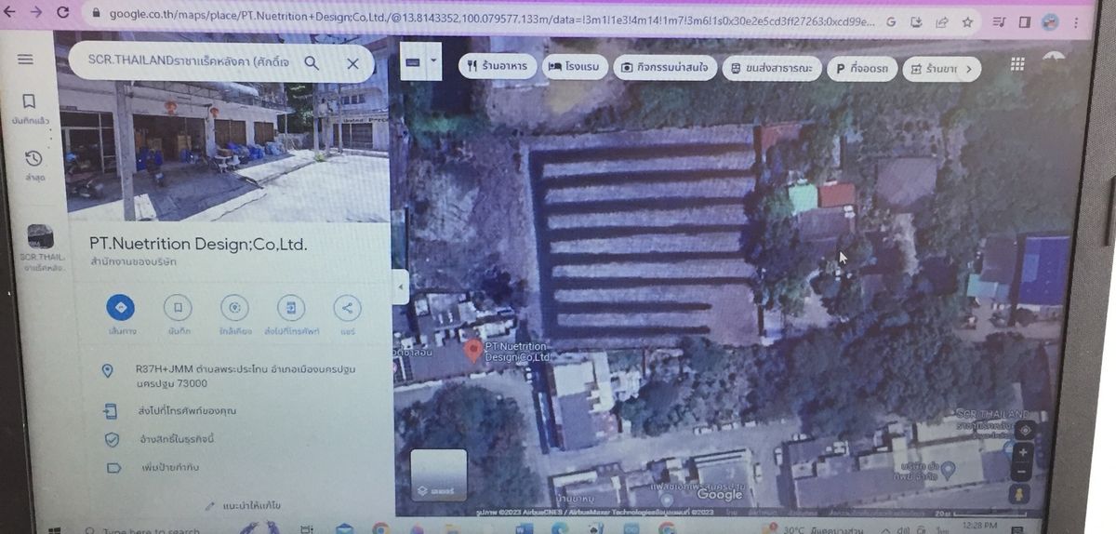Click the browser Forward arrow

pos(35,11)
